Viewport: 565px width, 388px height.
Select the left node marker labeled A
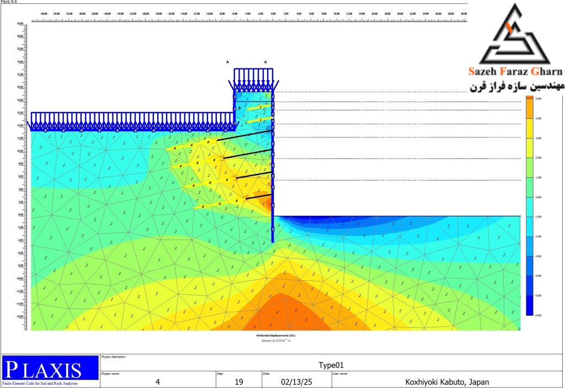[x=227, y=62]
